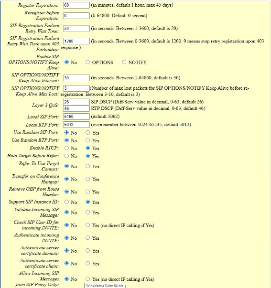Set Allow SIP Messages from Proxy Only to Yes
Viewport: 271px width, 288px height.
pyautogui.click(x=87, y=279)
